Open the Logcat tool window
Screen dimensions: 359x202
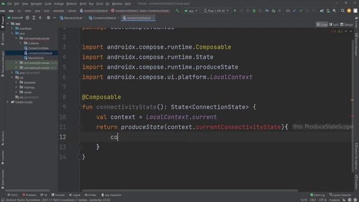[75, 195]
